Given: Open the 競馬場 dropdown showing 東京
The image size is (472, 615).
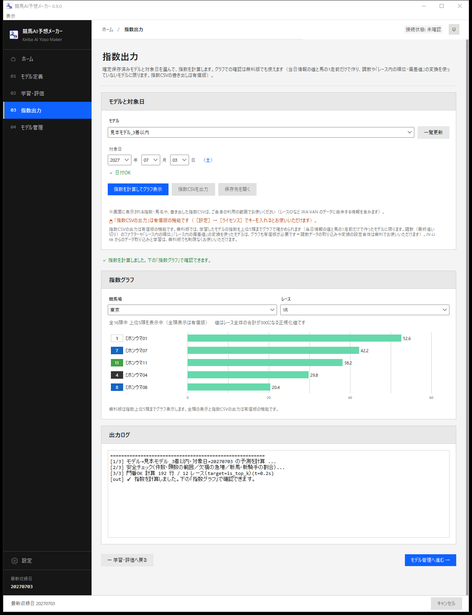Looking at the screenshot, I should [x=193, y=310].
